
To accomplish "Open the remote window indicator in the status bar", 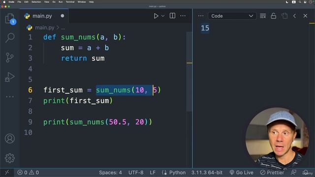I will pos(7,173).
